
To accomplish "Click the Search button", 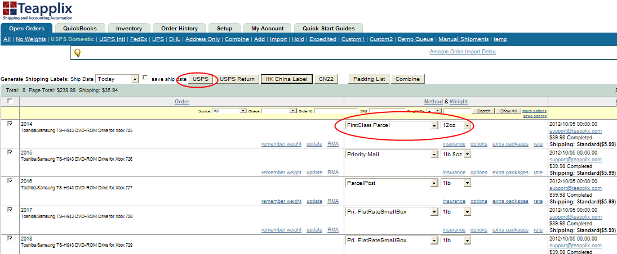I will [483, 111].
